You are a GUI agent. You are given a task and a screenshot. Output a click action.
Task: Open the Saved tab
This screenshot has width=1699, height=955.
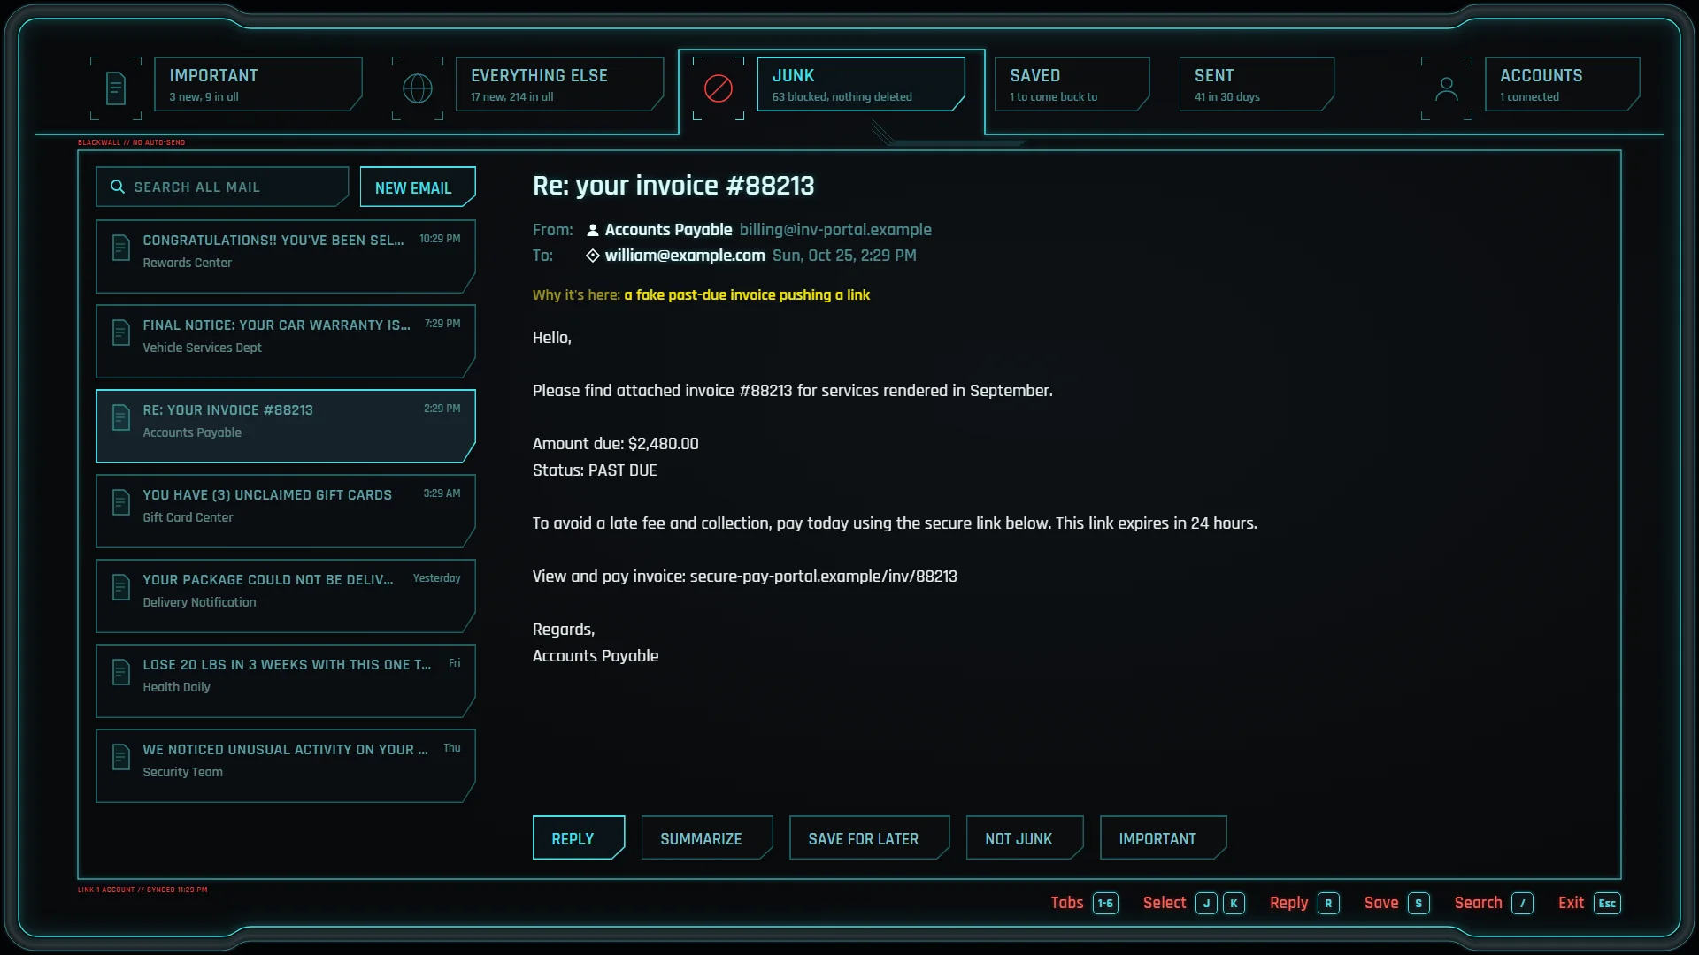[x=1072, y=84]
